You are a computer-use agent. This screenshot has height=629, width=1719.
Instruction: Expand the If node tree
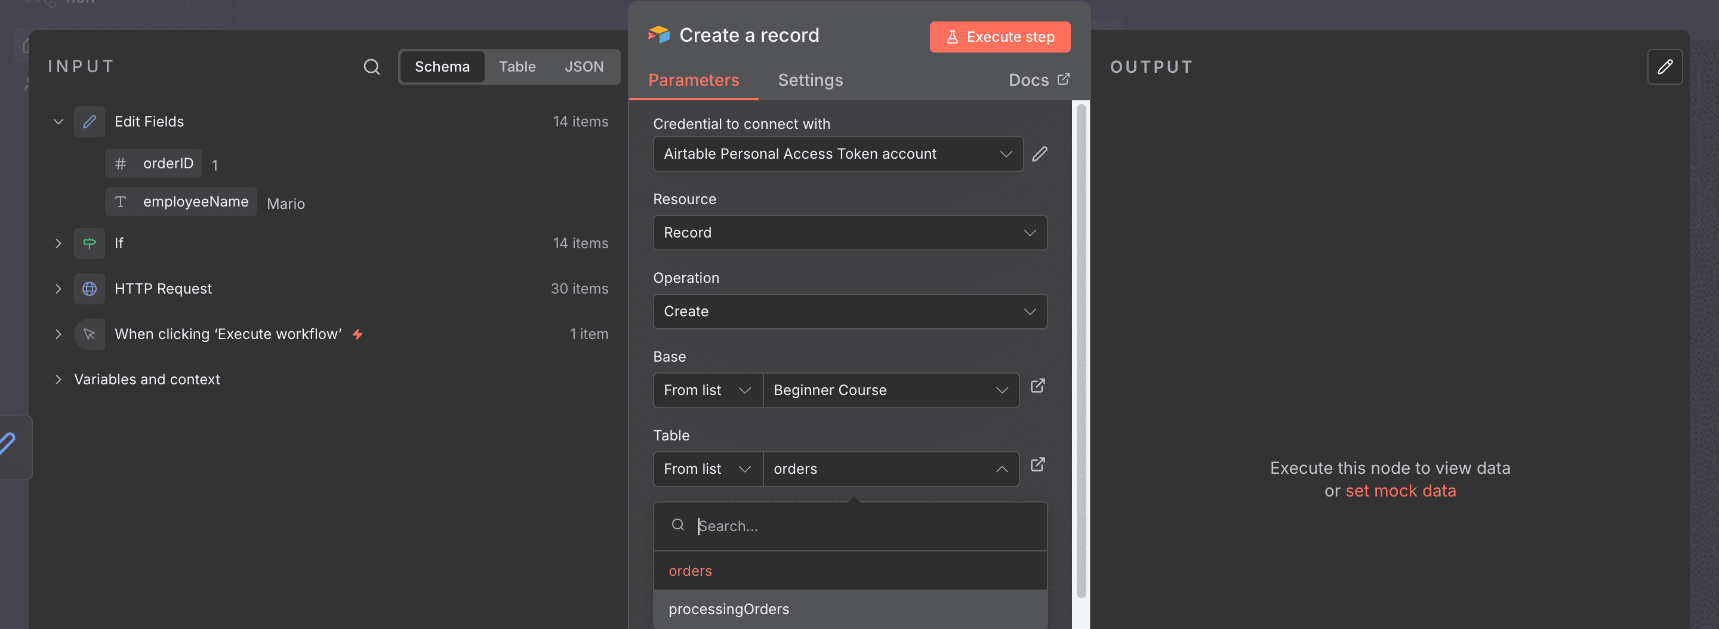tap(58, 243)
